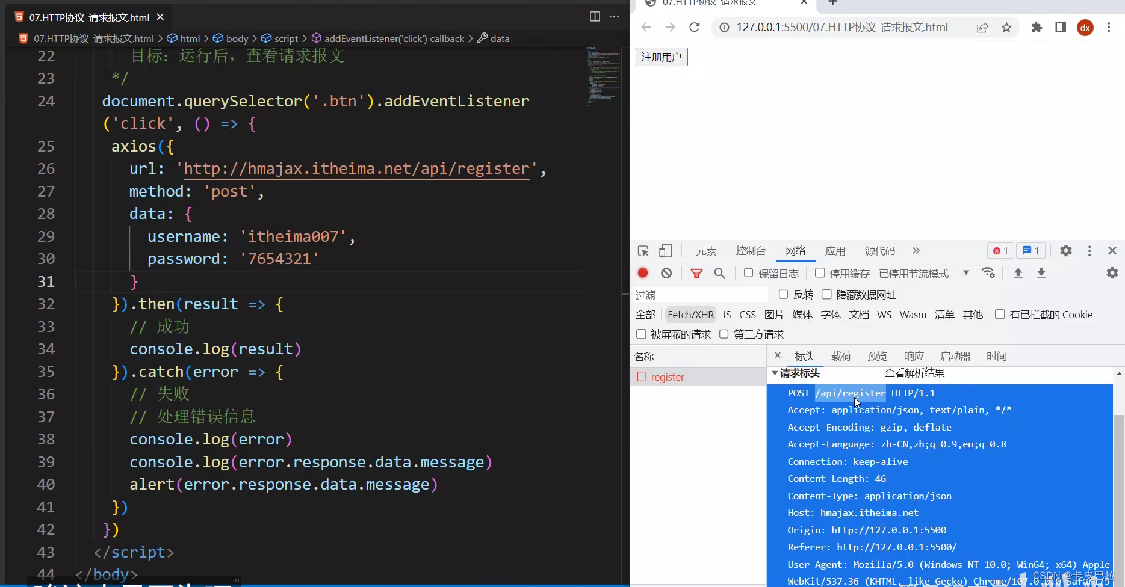
Task: Click the 注册用户 button on the page
Action: click(661, 56)
